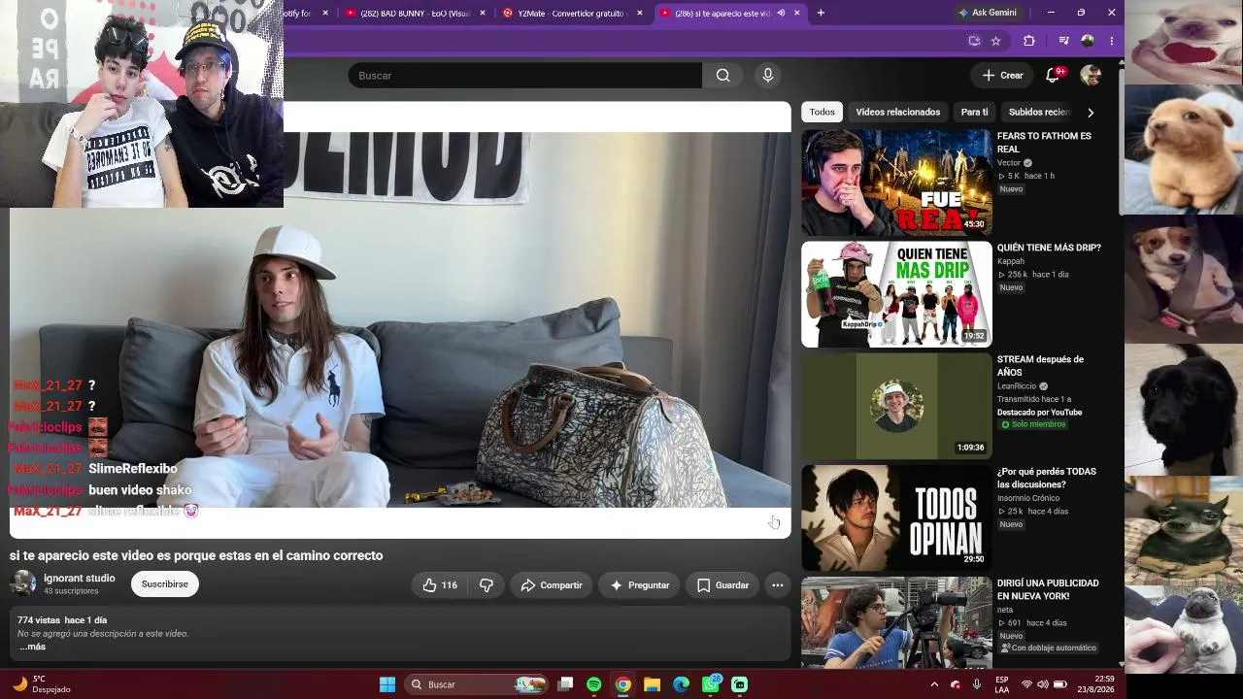Screen dimensions: 1243x699
Task: Click the Ask Gemini button
Action: point(989,13)
